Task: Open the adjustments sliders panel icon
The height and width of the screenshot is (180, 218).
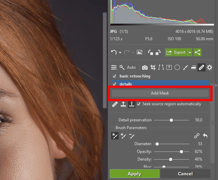Action: click(114, 67)
